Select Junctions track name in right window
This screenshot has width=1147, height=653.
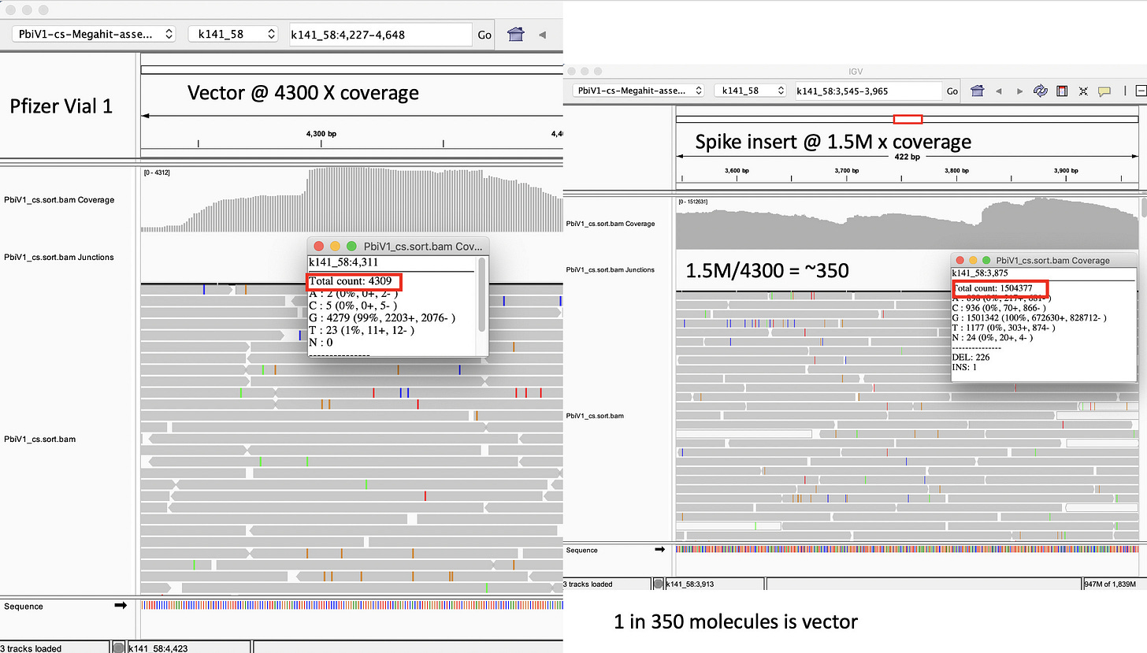610,269
